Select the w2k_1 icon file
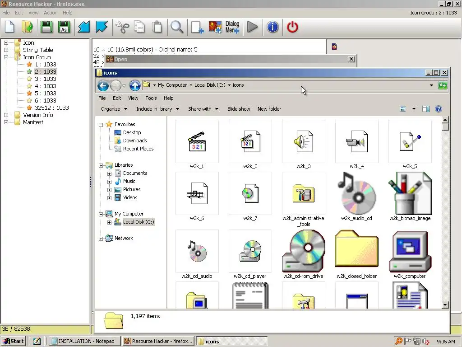 197,144
